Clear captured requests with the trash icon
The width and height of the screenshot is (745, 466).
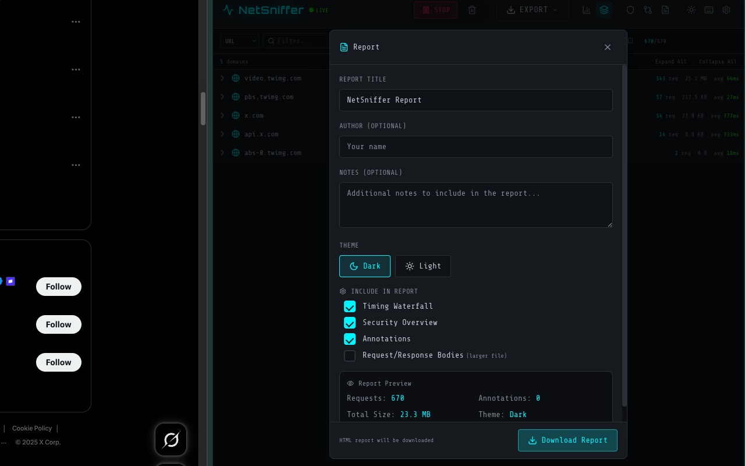point(472,10)
